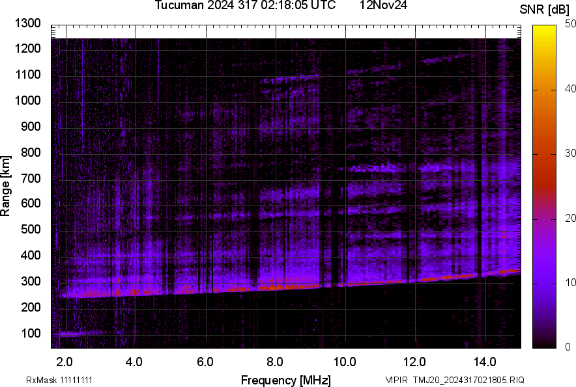576x387 pixels.
Task: Click the '2.0' frequency tick label
Action: click(65, 362)
